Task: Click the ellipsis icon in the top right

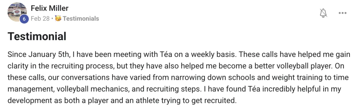Action: pyautogui.click(x=342, y=13)
